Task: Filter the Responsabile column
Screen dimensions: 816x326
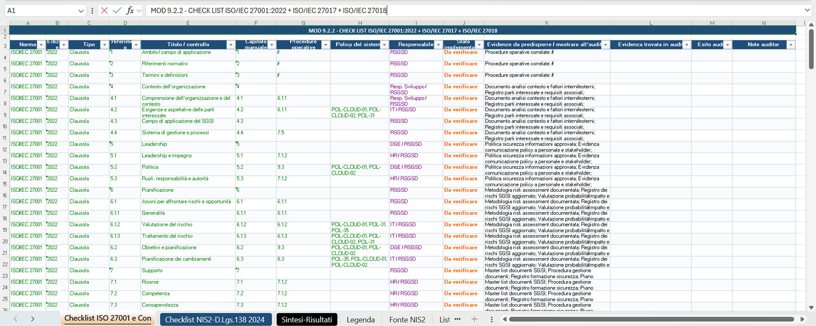Action: (438, 45)
